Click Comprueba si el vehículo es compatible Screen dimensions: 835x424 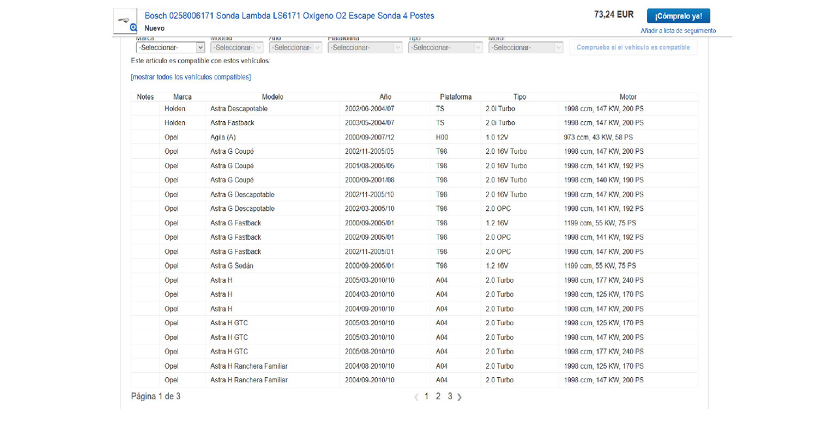coord(633,48)
